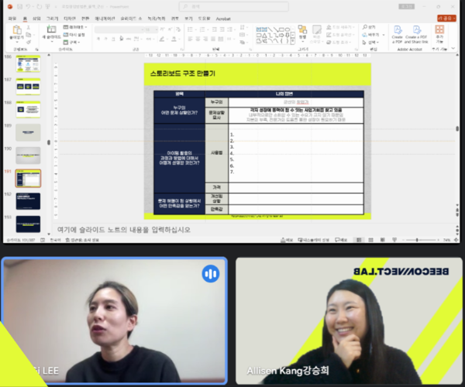Toggle Underline formatting
The image size is (465, 387).
click(x=113, y=39)
